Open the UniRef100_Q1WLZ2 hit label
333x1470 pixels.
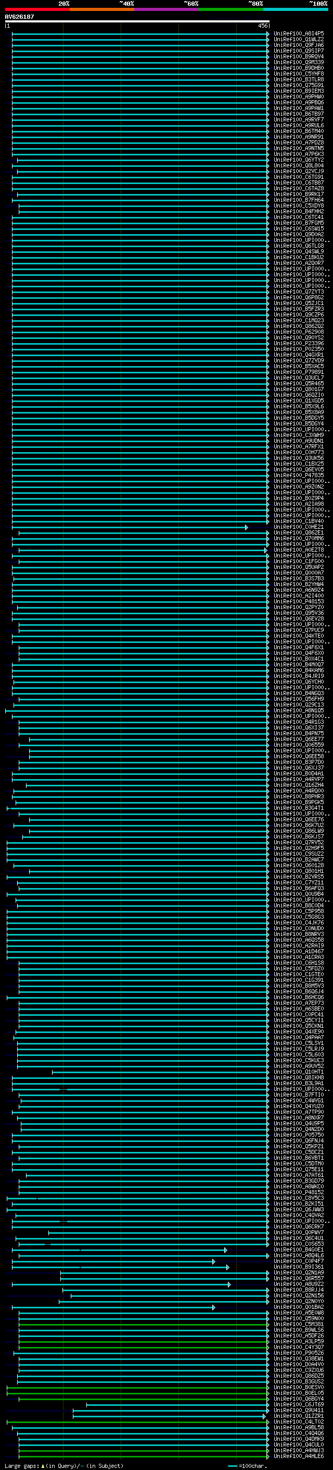[299, 40]
